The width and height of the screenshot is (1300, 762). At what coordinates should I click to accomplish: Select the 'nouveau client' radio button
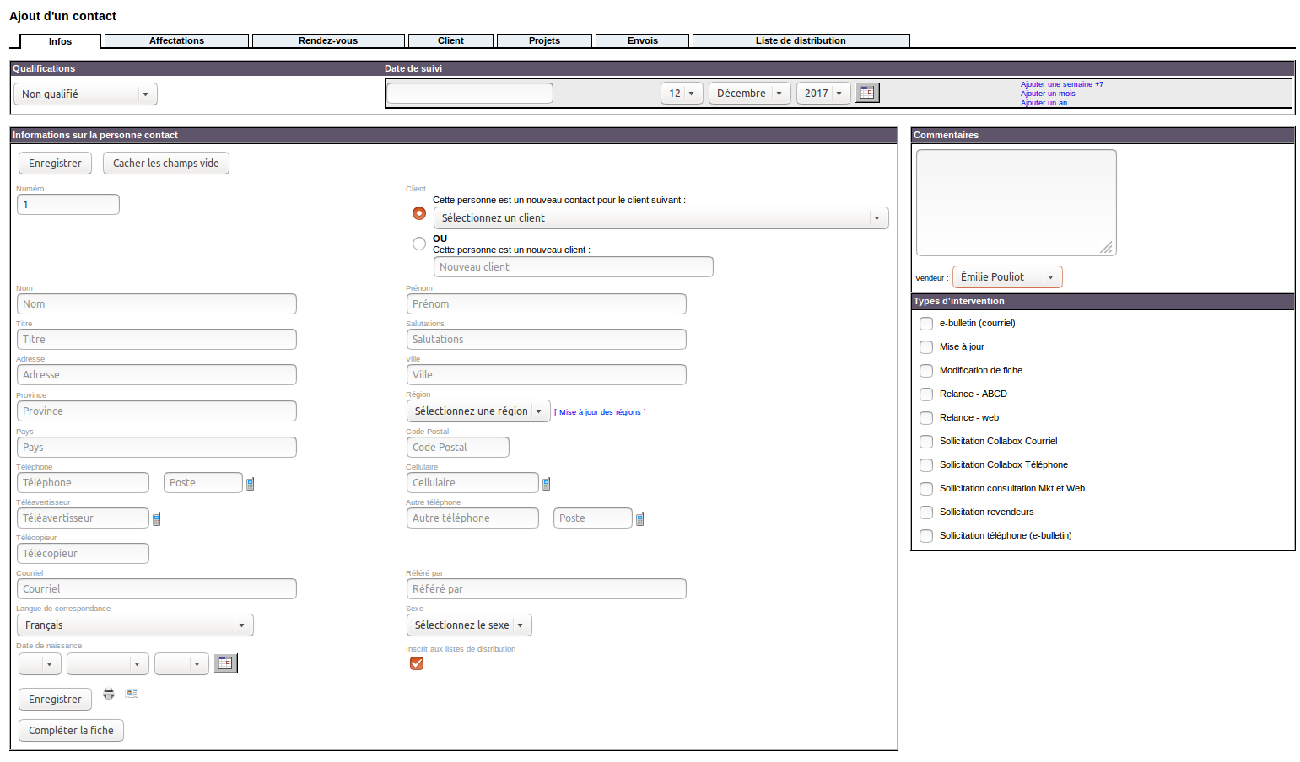click(x=419, y=244)
